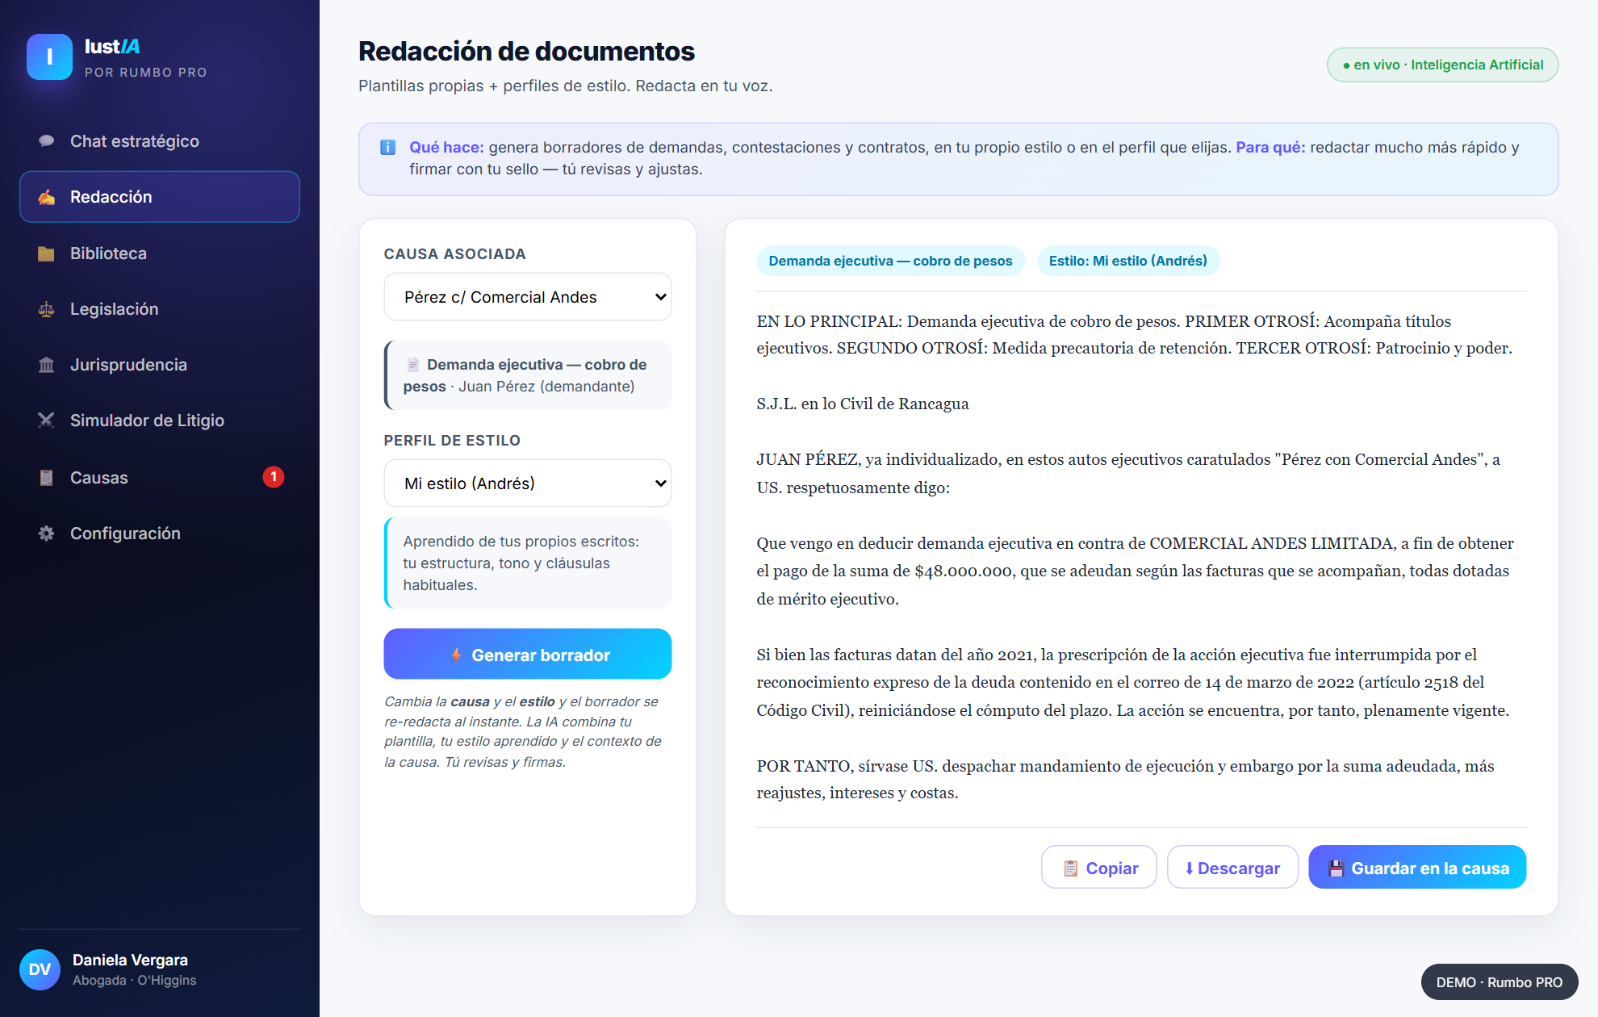This screenshot has height=1017, width=1598.
Task: Click the 'Que vengo en deducir demanda' paragraph
Action: pyautogui.click(x=1136, y=571)
